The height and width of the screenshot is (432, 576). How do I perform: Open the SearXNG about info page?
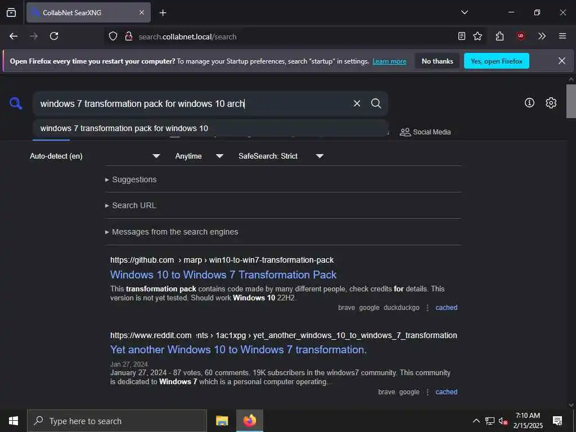pyautogui.click(x=529, y=103)
